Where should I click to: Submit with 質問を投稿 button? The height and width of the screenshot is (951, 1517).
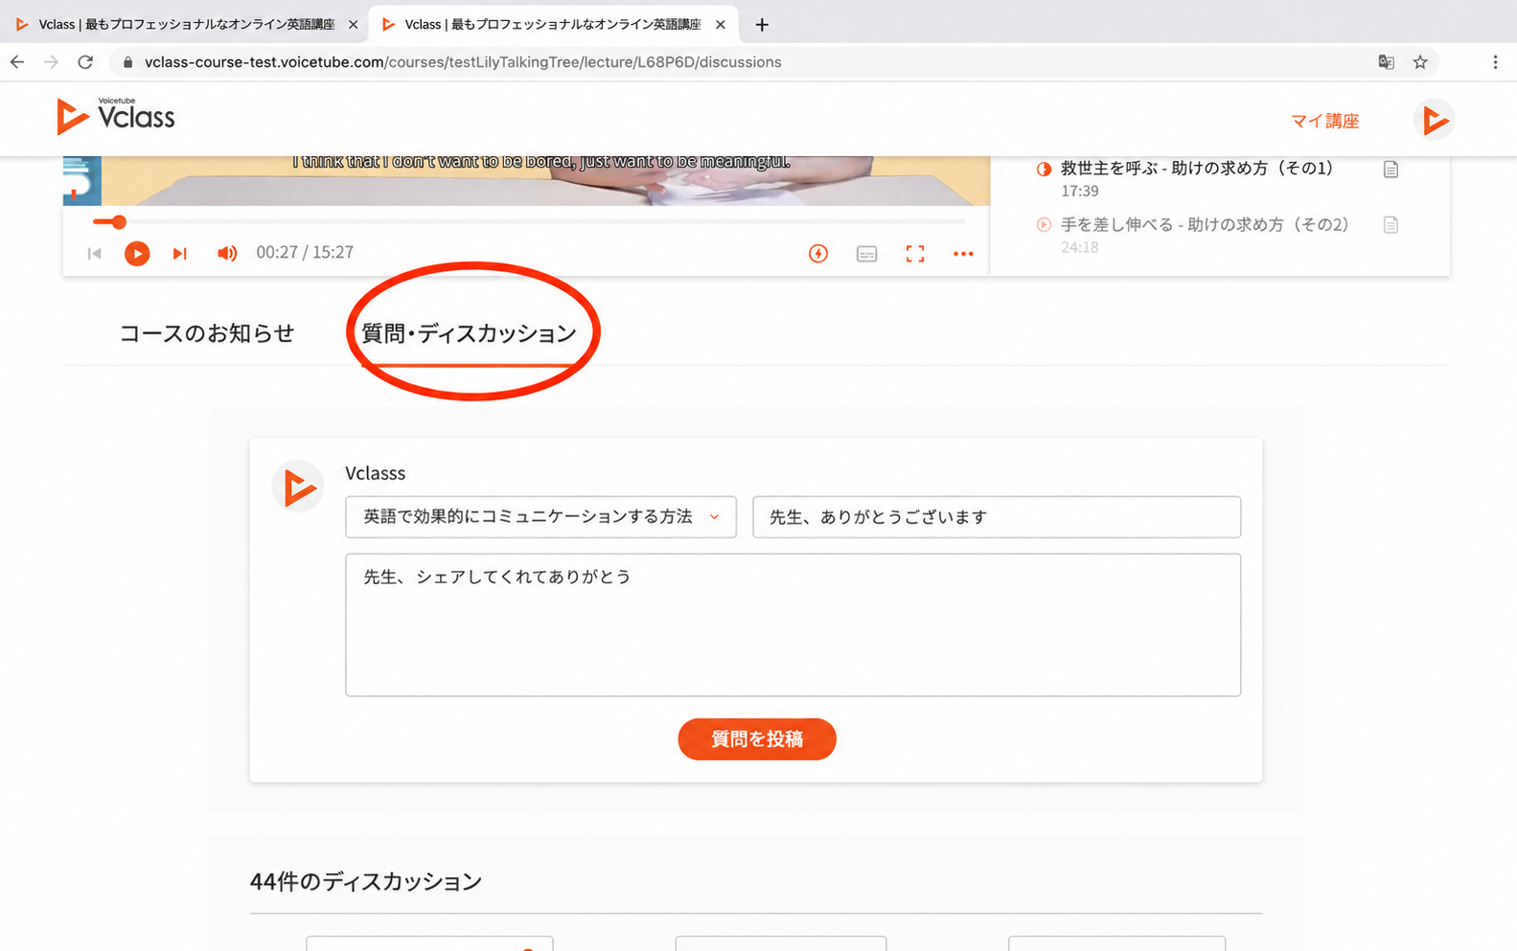tap(757, 739)
